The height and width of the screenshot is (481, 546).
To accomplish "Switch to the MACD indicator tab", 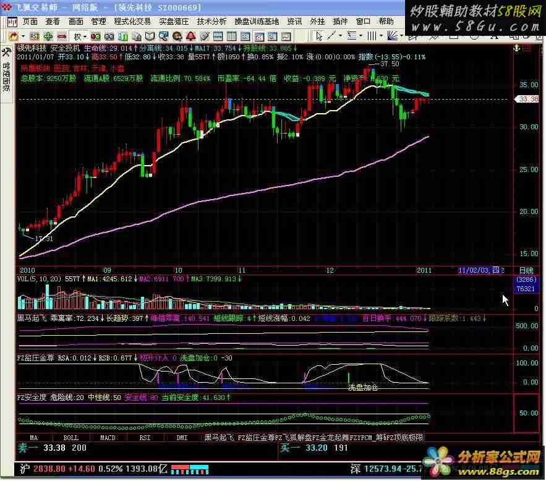I will (x=108, y=438).
